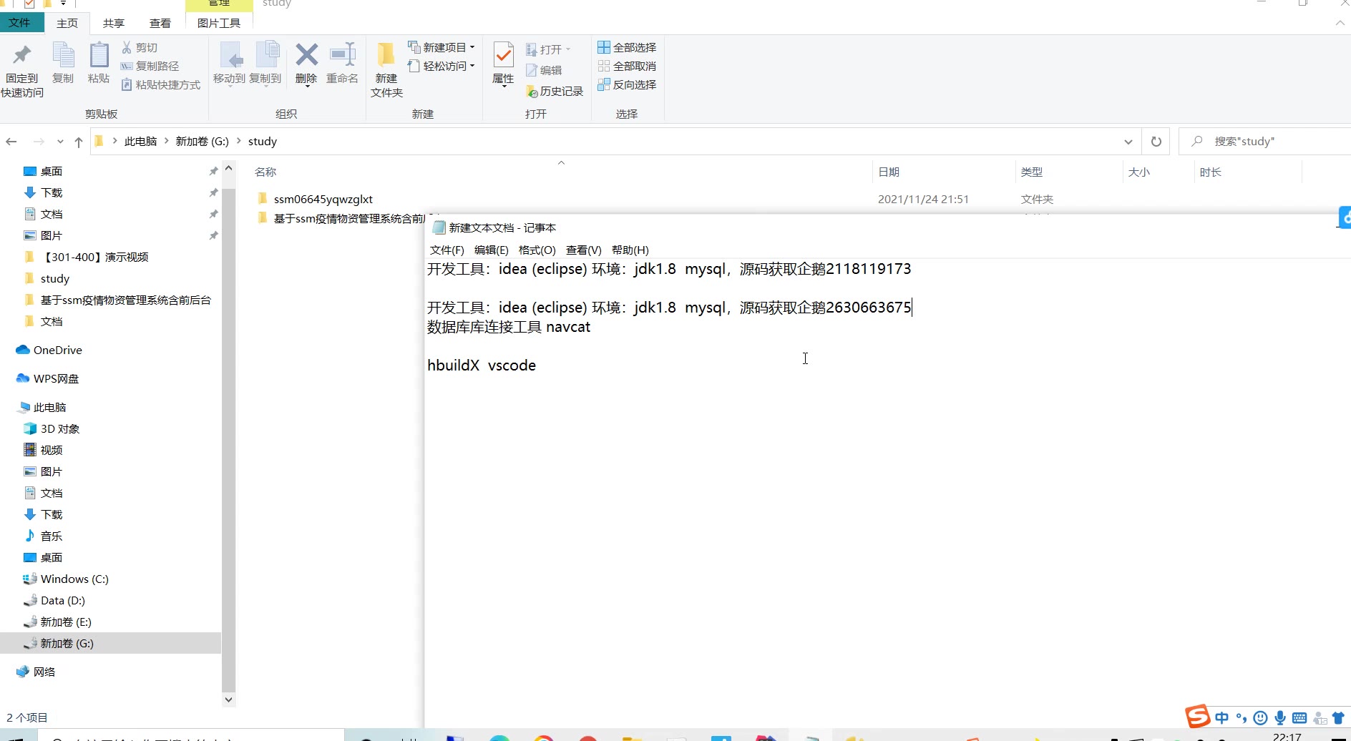This screenshot has width=1351, height=741.
Task: Open the Picture Tools tab
Action: coord(219,23)
